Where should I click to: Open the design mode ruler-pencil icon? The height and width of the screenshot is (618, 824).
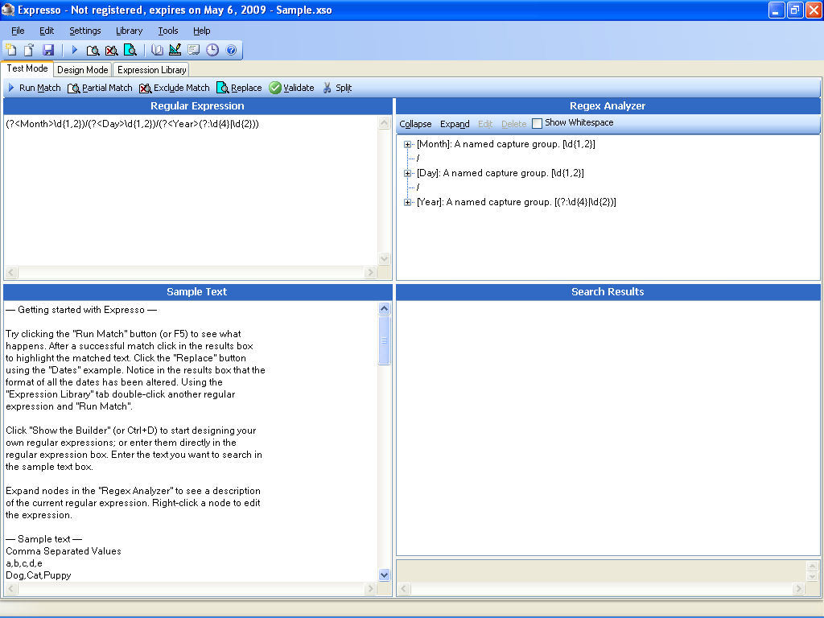175,49
